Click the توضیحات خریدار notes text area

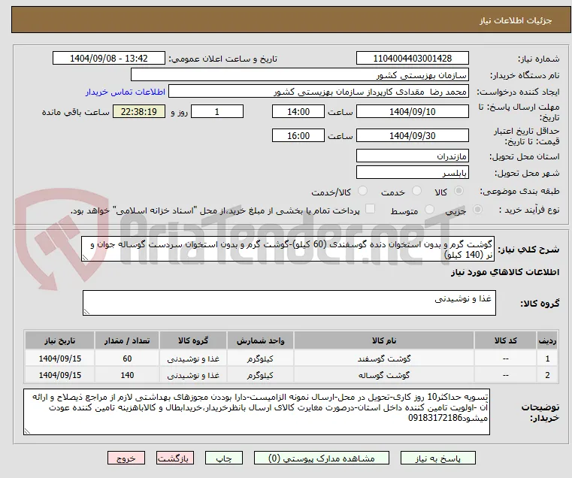(256, 412)
